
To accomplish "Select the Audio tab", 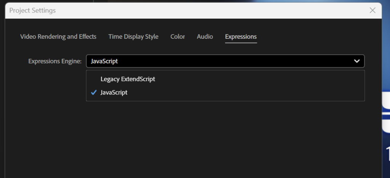I will pos(205,37).
